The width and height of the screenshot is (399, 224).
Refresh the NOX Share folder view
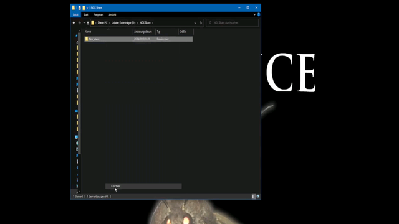201,23
